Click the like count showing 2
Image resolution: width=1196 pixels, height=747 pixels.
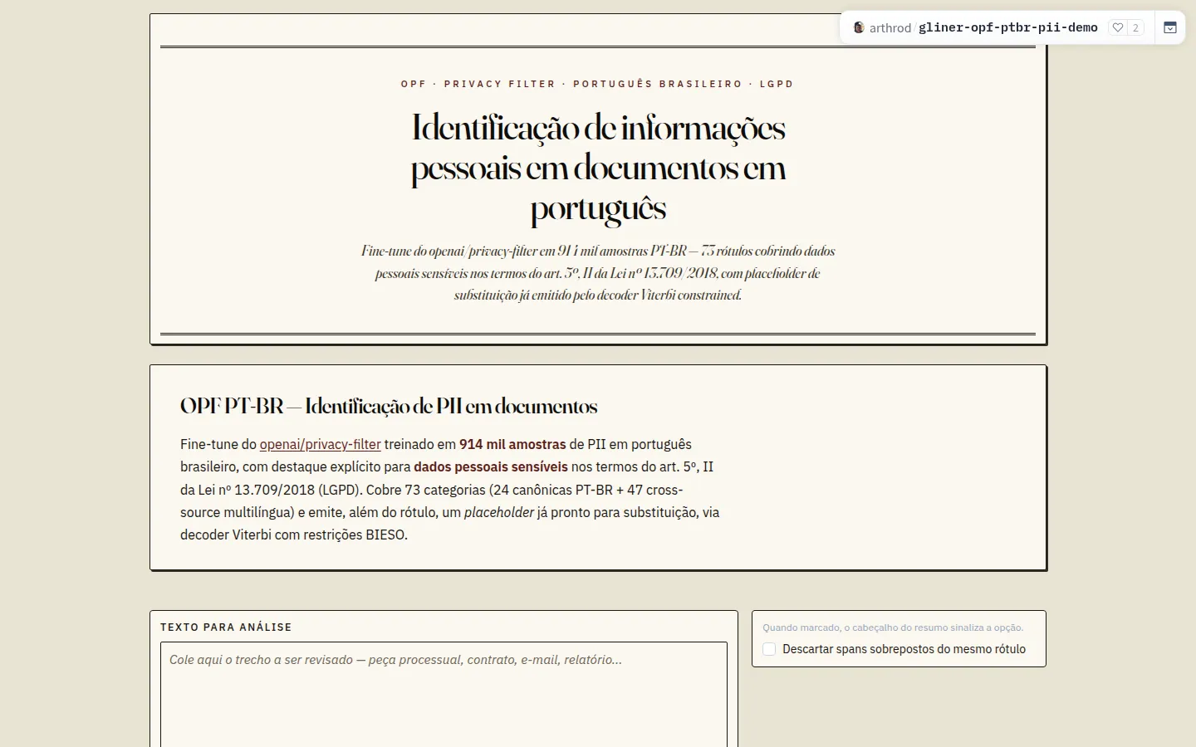tap(1135, 27)
